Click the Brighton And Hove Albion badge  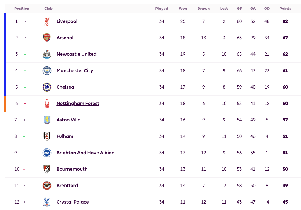click(x=47, y=153)
